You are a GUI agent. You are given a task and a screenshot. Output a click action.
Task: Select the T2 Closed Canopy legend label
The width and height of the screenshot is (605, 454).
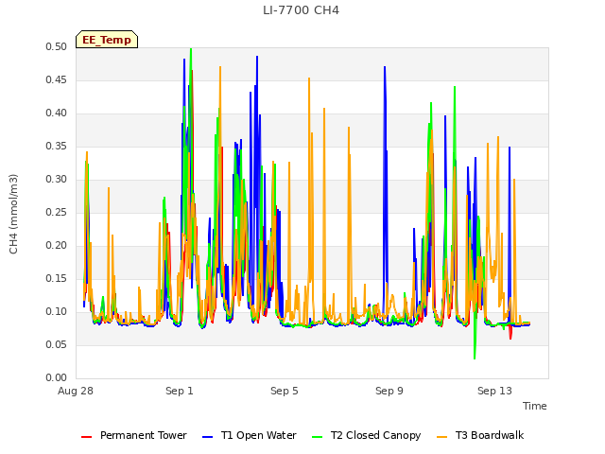[375, 435]
